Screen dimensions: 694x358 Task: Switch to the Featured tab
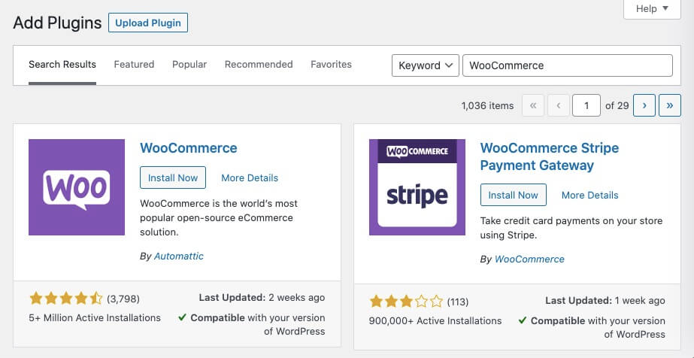click(134, 65)
